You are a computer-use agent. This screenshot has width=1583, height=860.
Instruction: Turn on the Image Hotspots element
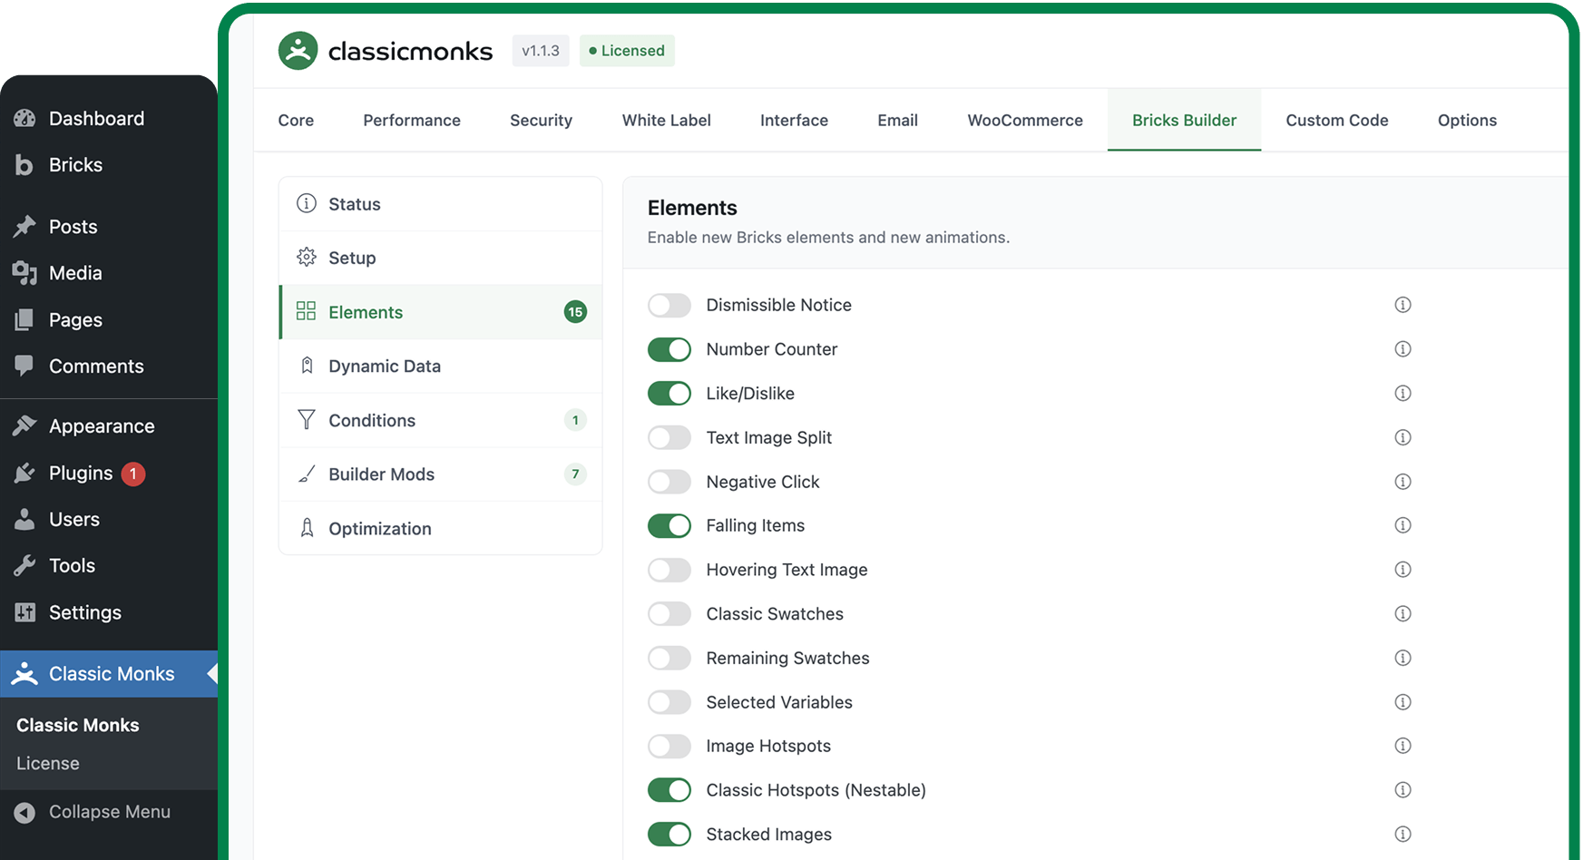click(669, 746)
